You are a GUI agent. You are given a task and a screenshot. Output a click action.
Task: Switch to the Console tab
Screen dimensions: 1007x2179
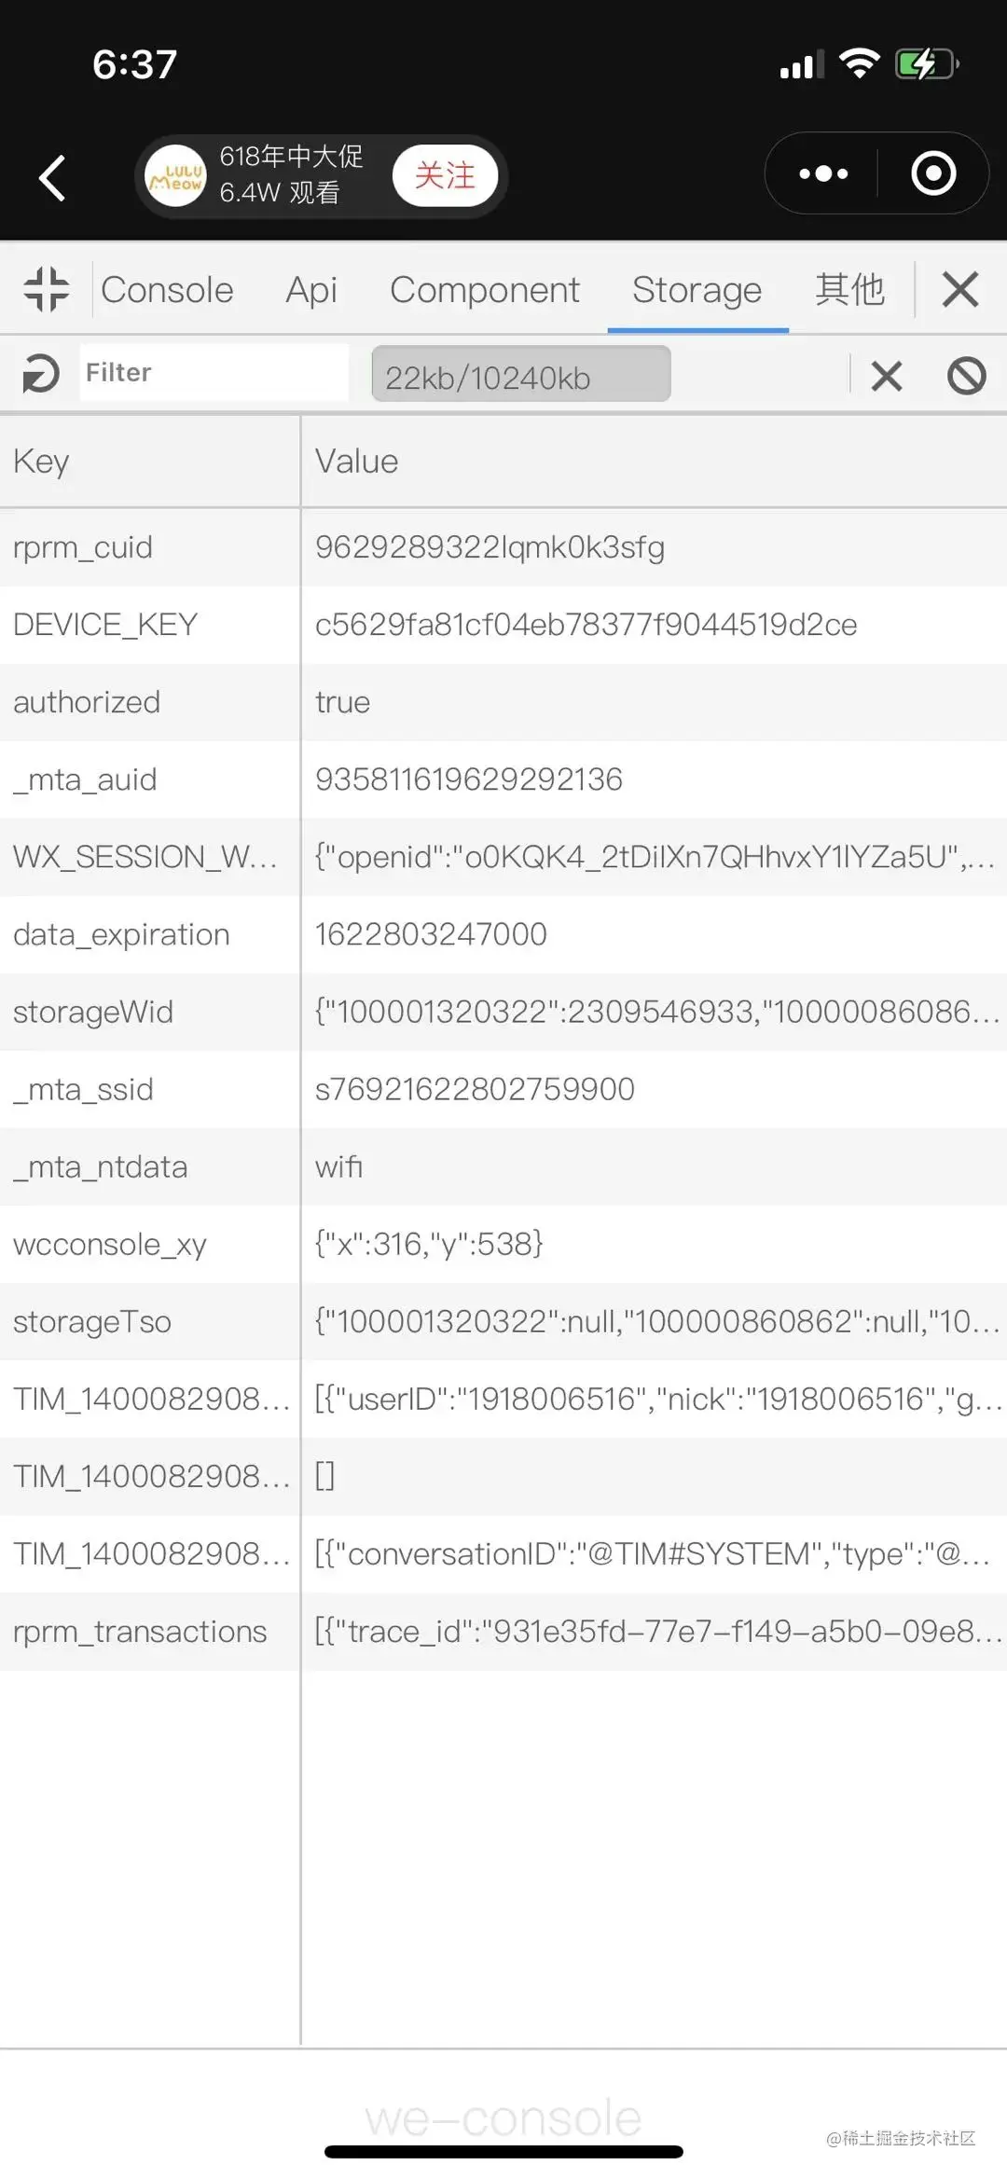tap(167, 290)
